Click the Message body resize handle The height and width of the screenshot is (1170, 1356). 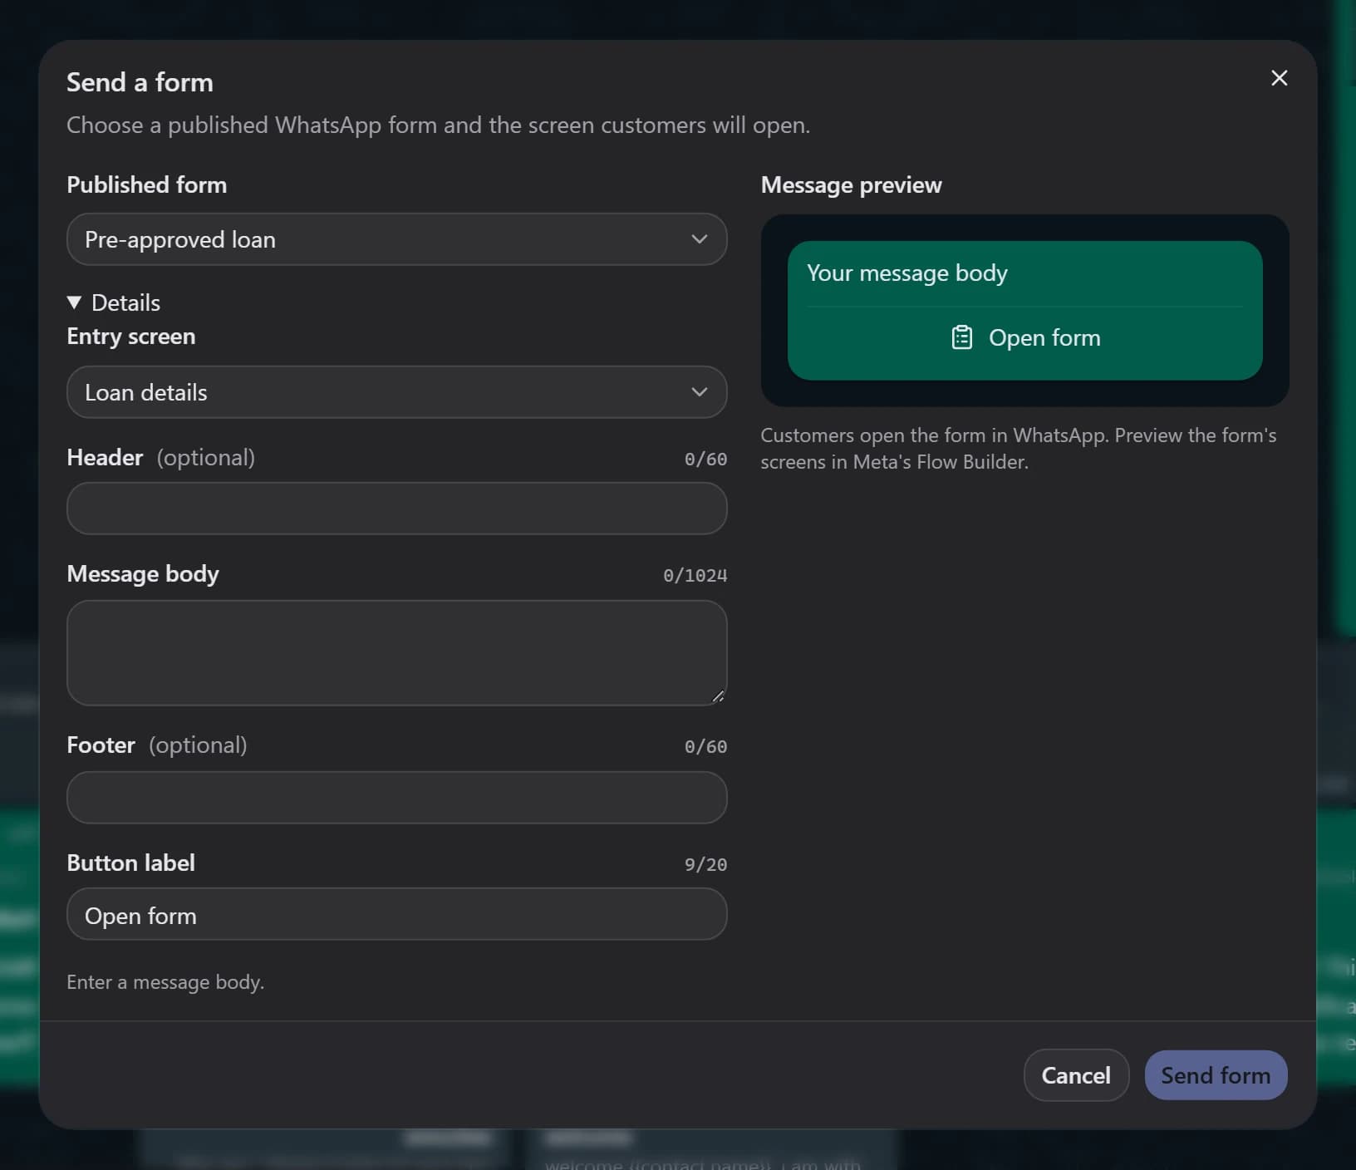click(x=718, y=696)
